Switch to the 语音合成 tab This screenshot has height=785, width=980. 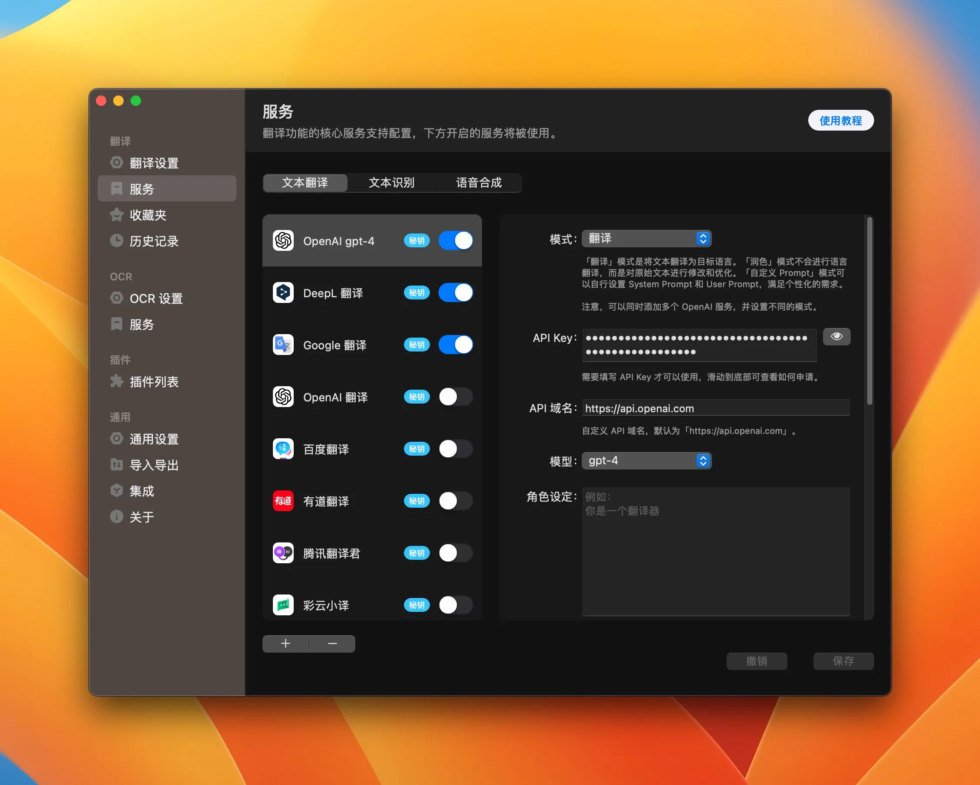point(479,183)
